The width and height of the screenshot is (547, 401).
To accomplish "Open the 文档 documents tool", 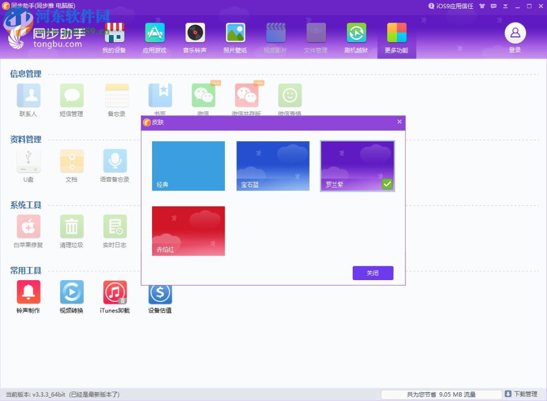I will point(72,165).
